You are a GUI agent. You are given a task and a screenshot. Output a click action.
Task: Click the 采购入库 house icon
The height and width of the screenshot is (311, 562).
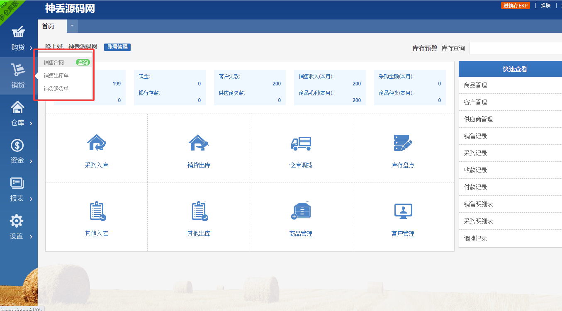pos(96,143)
